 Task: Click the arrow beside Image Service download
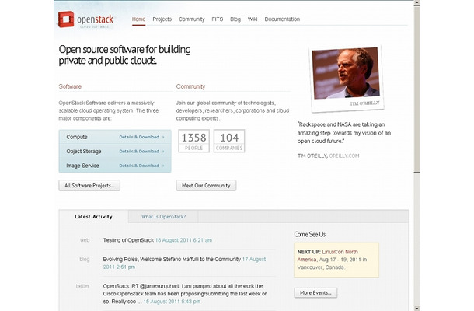(x=163, y=166)
